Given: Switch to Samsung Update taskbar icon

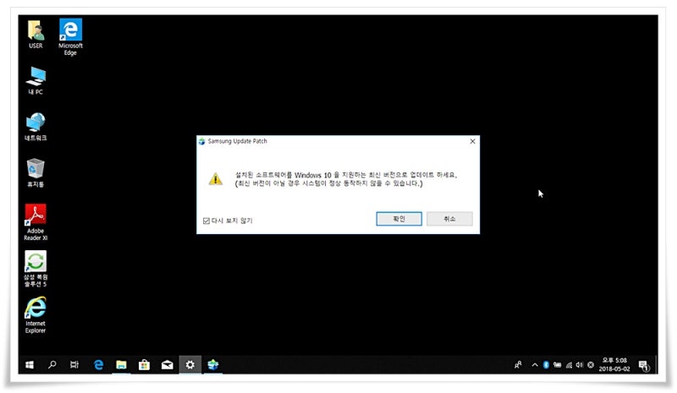Looking at the screenshot, I should pos(213,365).
